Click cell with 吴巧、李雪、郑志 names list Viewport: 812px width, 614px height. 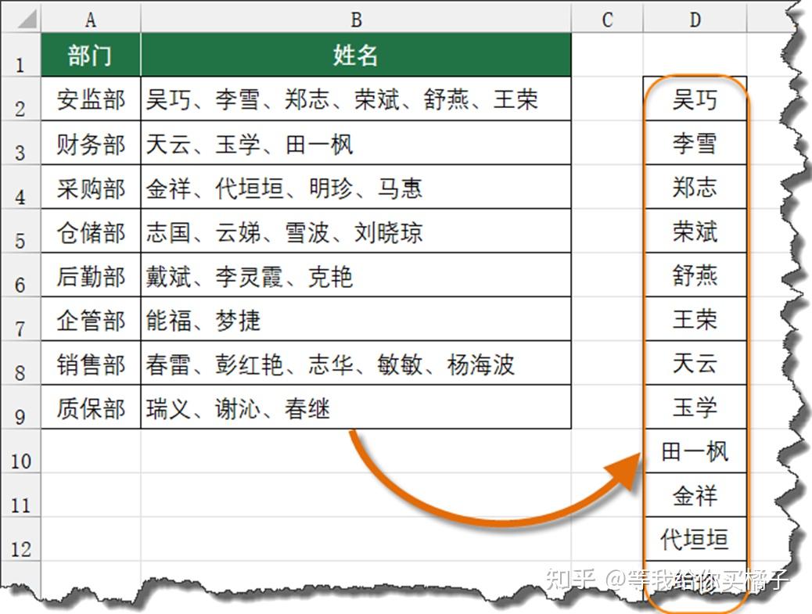coord(356,99)
